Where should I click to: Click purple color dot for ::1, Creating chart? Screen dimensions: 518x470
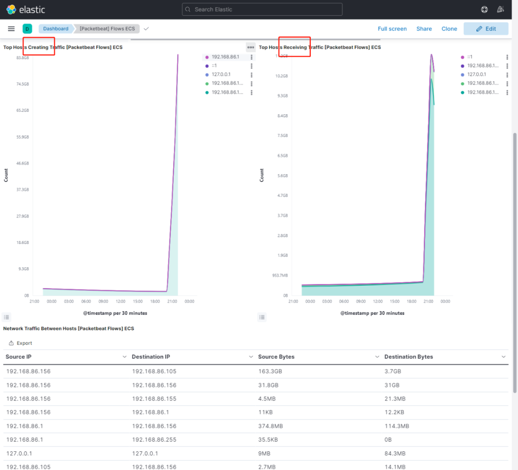[207, 66]
